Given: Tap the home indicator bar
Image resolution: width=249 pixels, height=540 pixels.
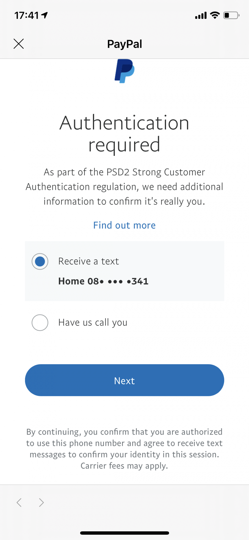Looking at the screenshot, I should coord(124,533).
